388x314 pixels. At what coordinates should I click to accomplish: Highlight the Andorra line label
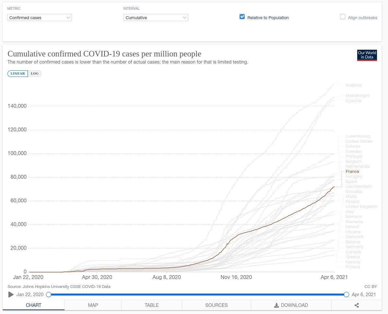(x=353, y=85)
